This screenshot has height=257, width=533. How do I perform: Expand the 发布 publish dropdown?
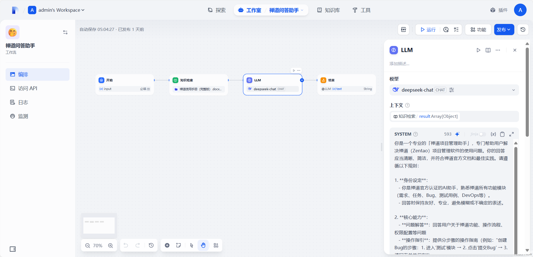(x=504, y=30)
